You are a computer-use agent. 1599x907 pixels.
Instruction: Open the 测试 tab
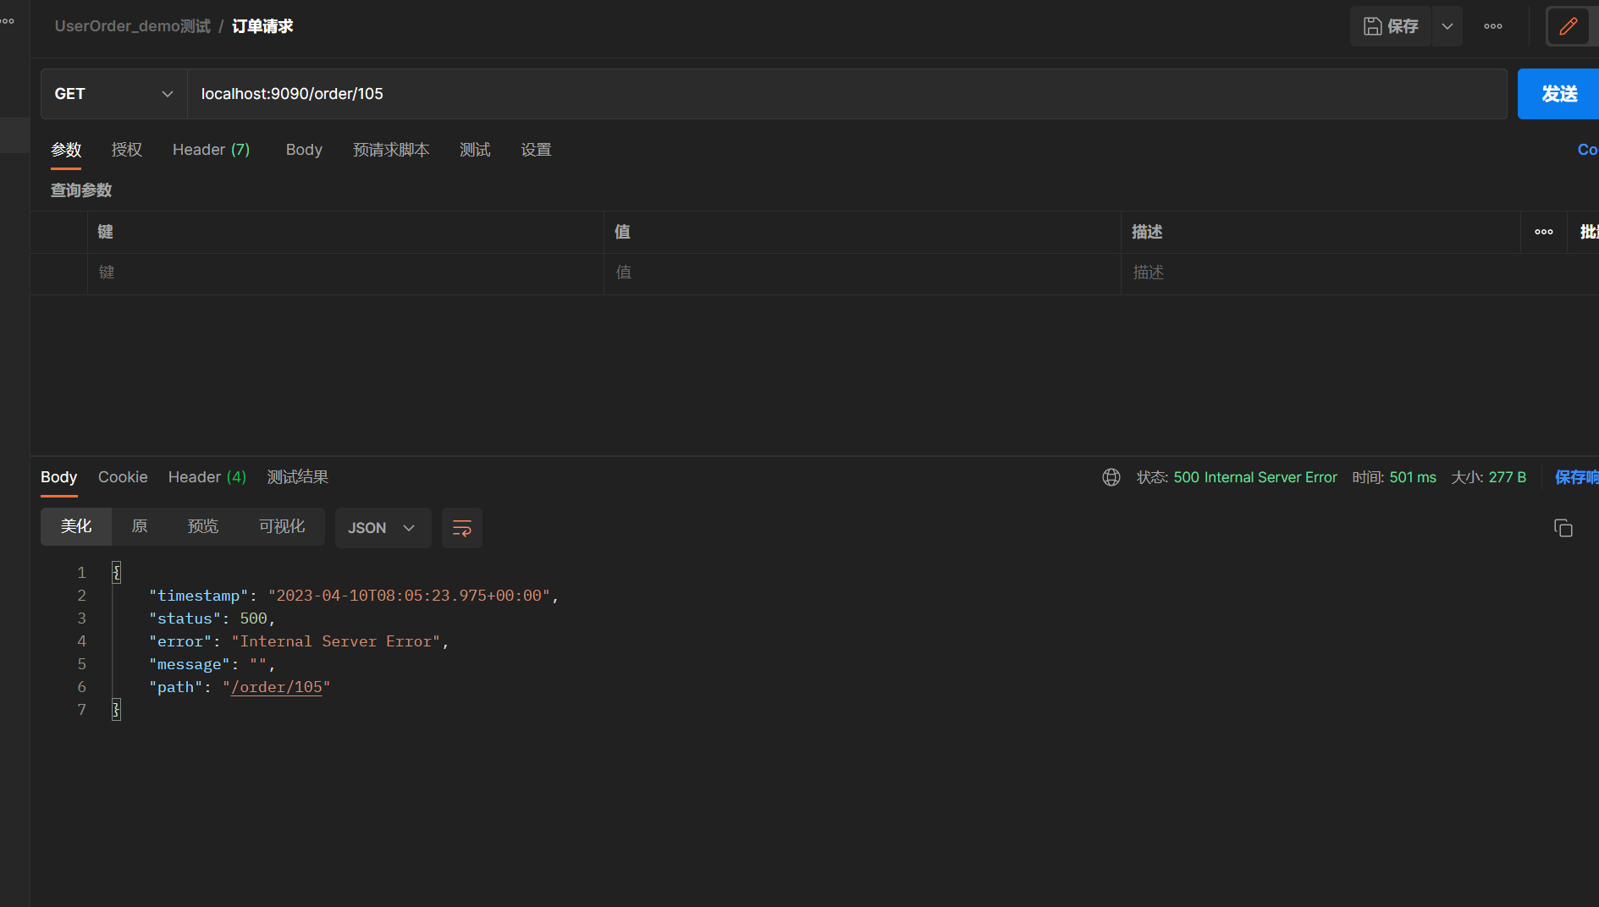[475, 150]
